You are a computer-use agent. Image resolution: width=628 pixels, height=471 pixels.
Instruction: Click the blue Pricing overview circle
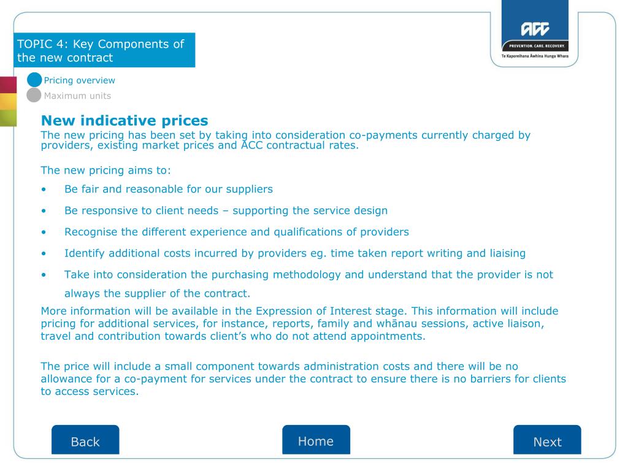pyautogui.click(x=34, y=80)
